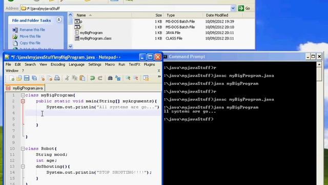Click the Zoom Out toolbar icon
This screenshot has height=185, width=328.
(136, 78)
